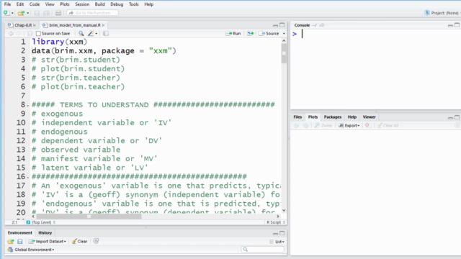
Task: Click the Print icon in main toolbar
Action: point(58,13)
